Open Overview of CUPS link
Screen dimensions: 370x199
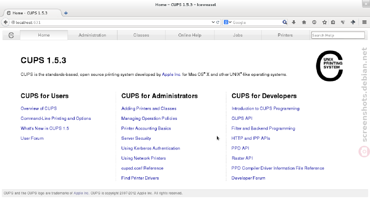[39, 108]
